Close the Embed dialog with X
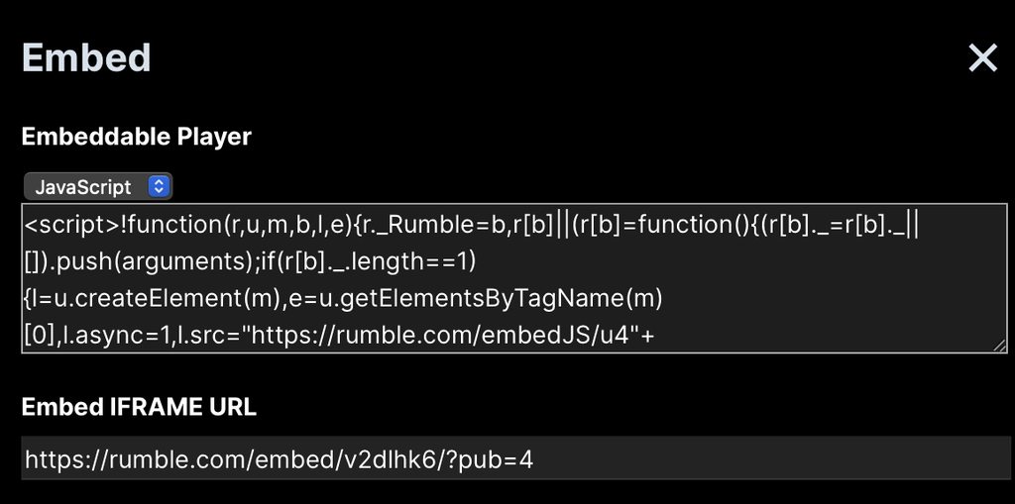 [982, 58]
